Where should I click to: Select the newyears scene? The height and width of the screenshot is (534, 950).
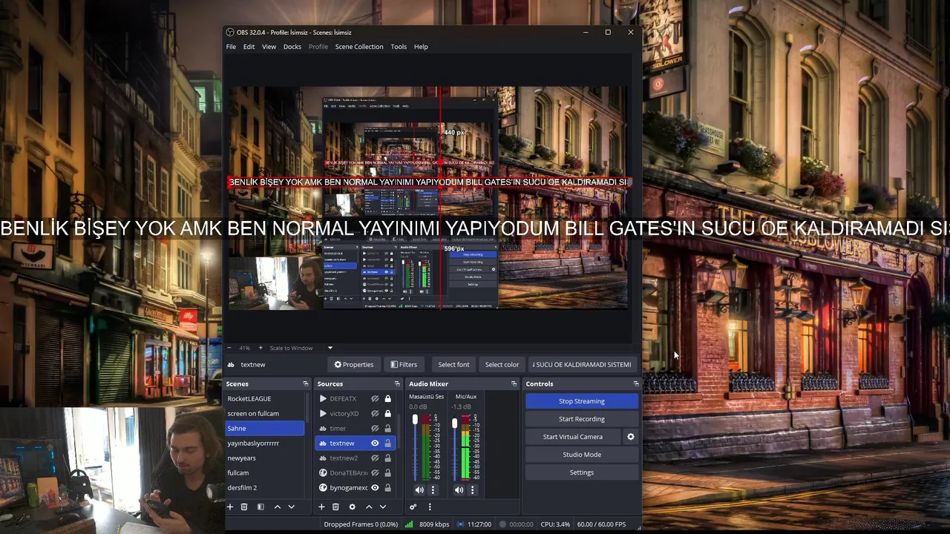(265, 458)
